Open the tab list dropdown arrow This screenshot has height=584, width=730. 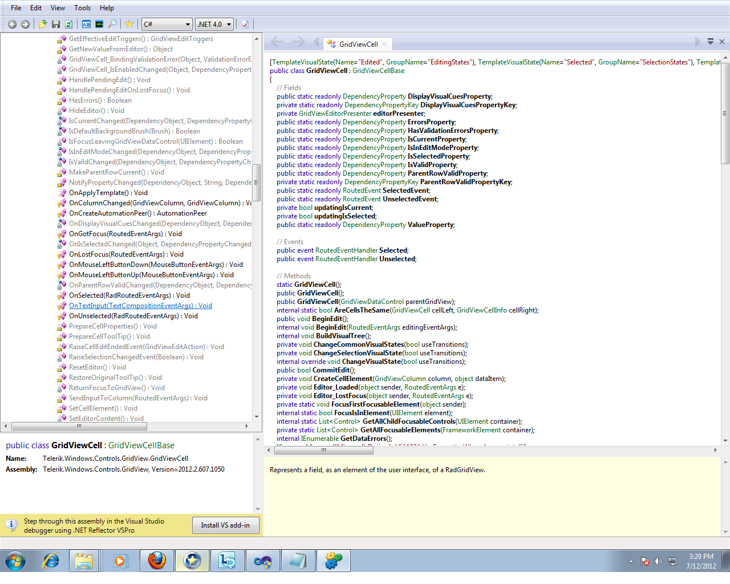[711, 42]
